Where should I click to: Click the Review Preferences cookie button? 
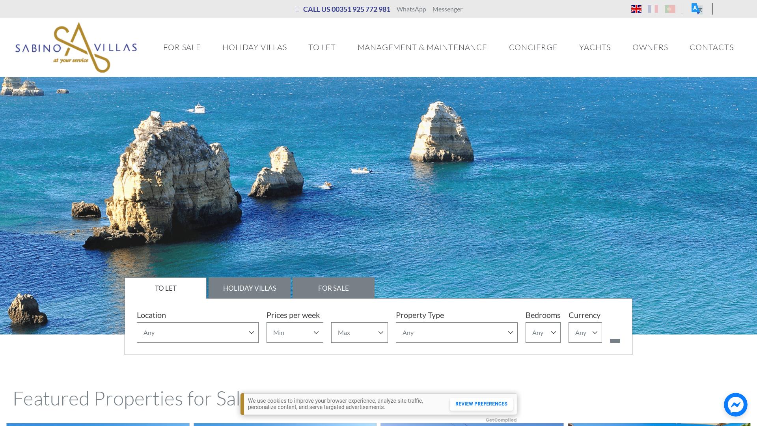481,404
